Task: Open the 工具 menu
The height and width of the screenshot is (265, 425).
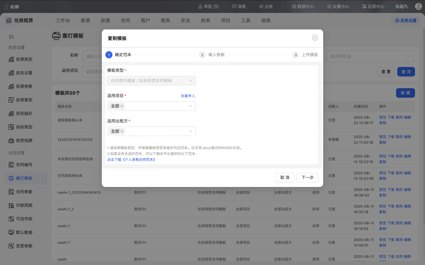Action: 246,20
